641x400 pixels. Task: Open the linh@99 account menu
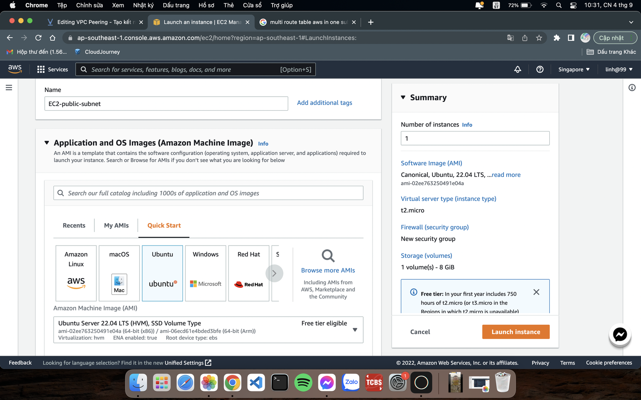pyautogui.click(x=619, y=69)
